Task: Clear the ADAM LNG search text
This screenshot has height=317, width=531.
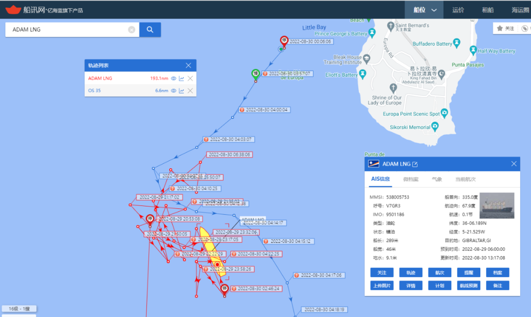Action: tap(132, 29)
